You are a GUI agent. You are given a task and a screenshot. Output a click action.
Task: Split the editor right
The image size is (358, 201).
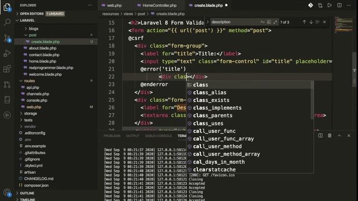(340, 5)
